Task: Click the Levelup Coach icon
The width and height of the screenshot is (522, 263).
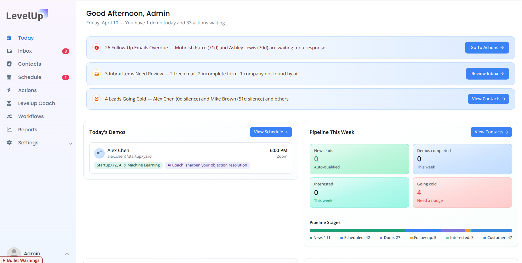Action: pos(9,103)
